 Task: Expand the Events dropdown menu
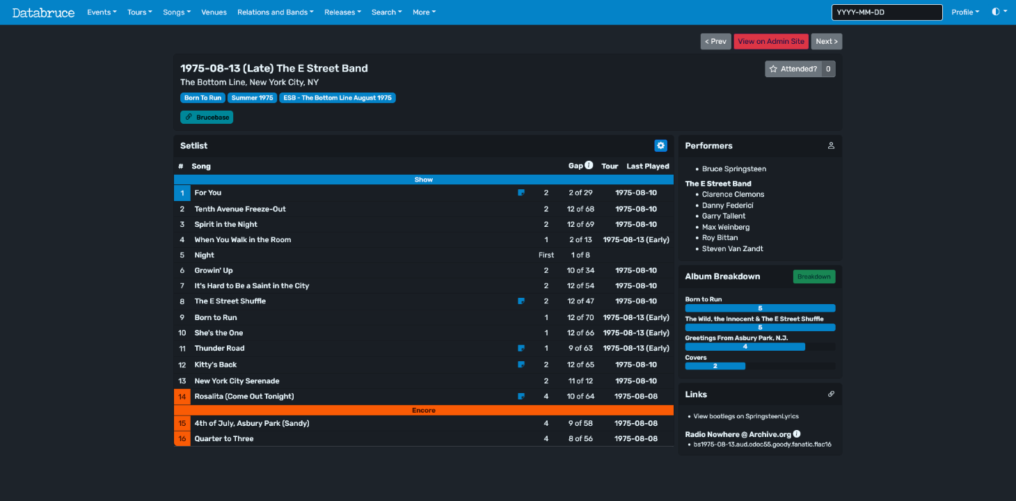(102, 12)
